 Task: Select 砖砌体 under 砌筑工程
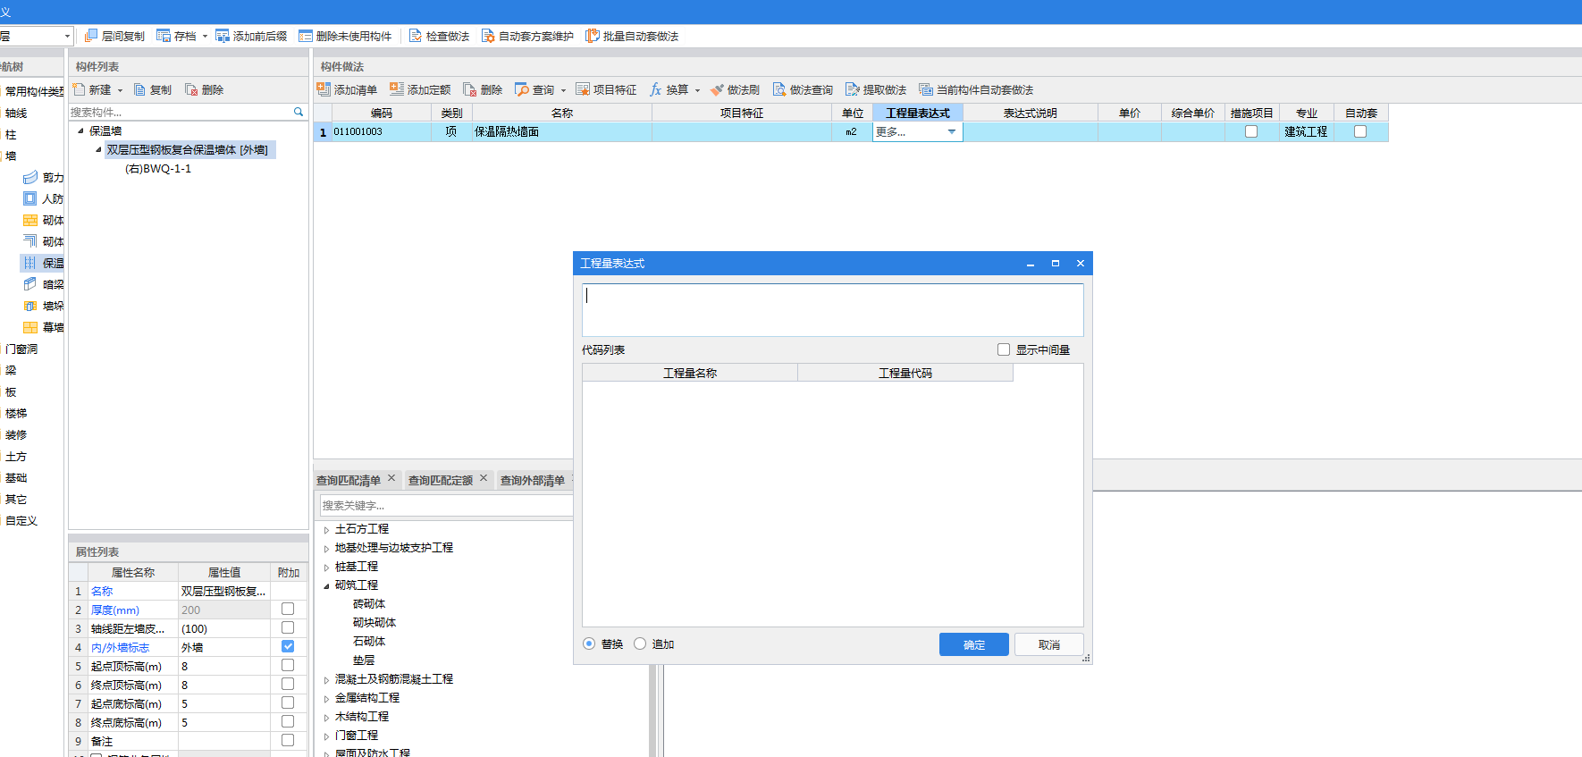(x=369, y=604)
